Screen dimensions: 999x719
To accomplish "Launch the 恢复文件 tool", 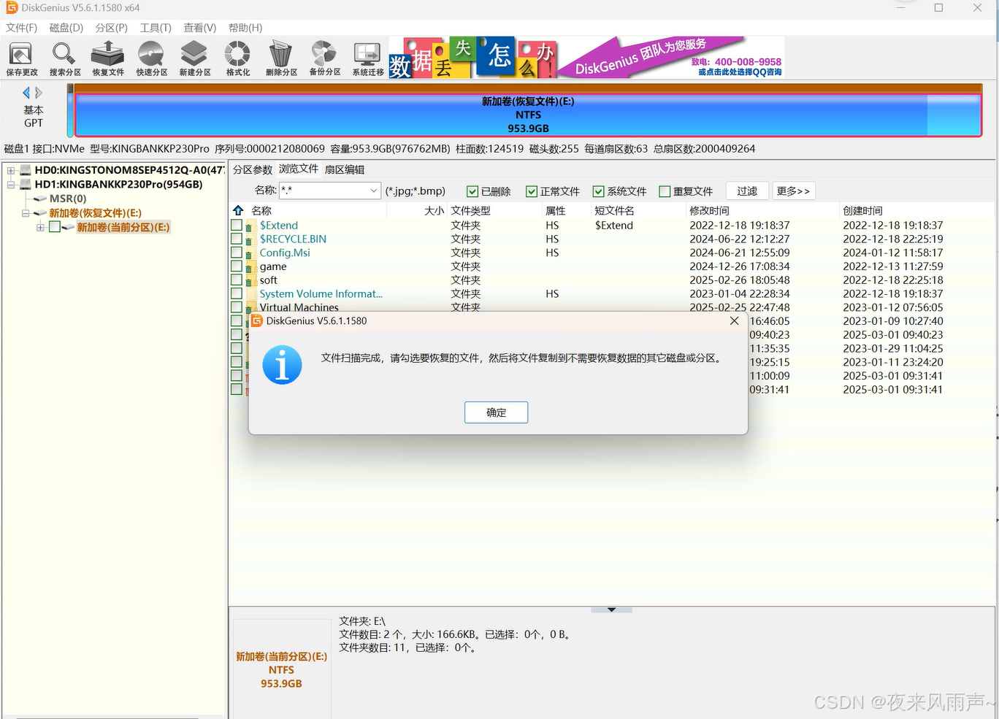I will 108,58.
